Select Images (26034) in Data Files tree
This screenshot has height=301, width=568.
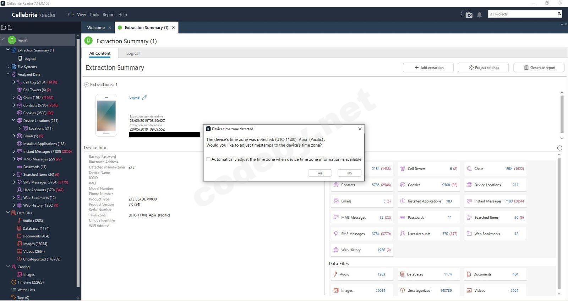point(35,244)
